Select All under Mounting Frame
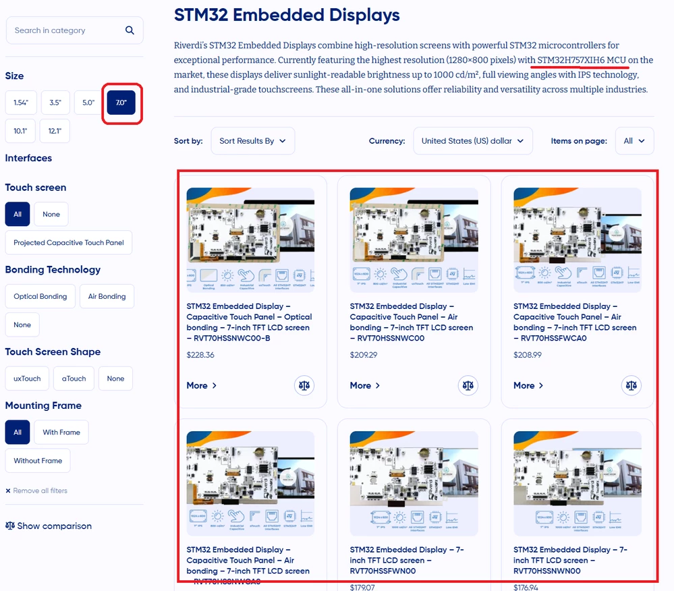Screen dimensions: 674x591 click(17, 432)
